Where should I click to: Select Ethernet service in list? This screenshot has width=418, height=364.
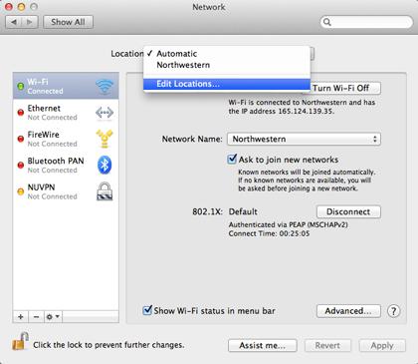[66, 113]
